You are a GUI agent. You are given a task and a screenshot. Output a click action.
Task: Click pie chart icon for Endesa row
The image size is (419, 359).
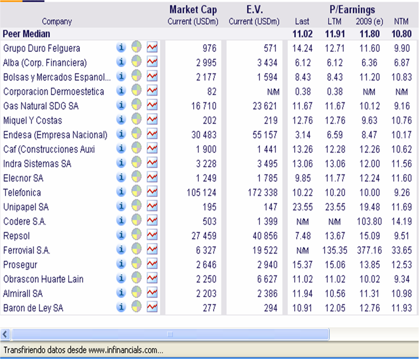point(136,134)
